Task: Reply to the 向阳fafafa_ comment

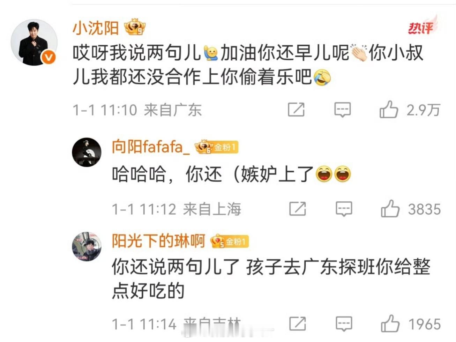Action: coord(344,209)
